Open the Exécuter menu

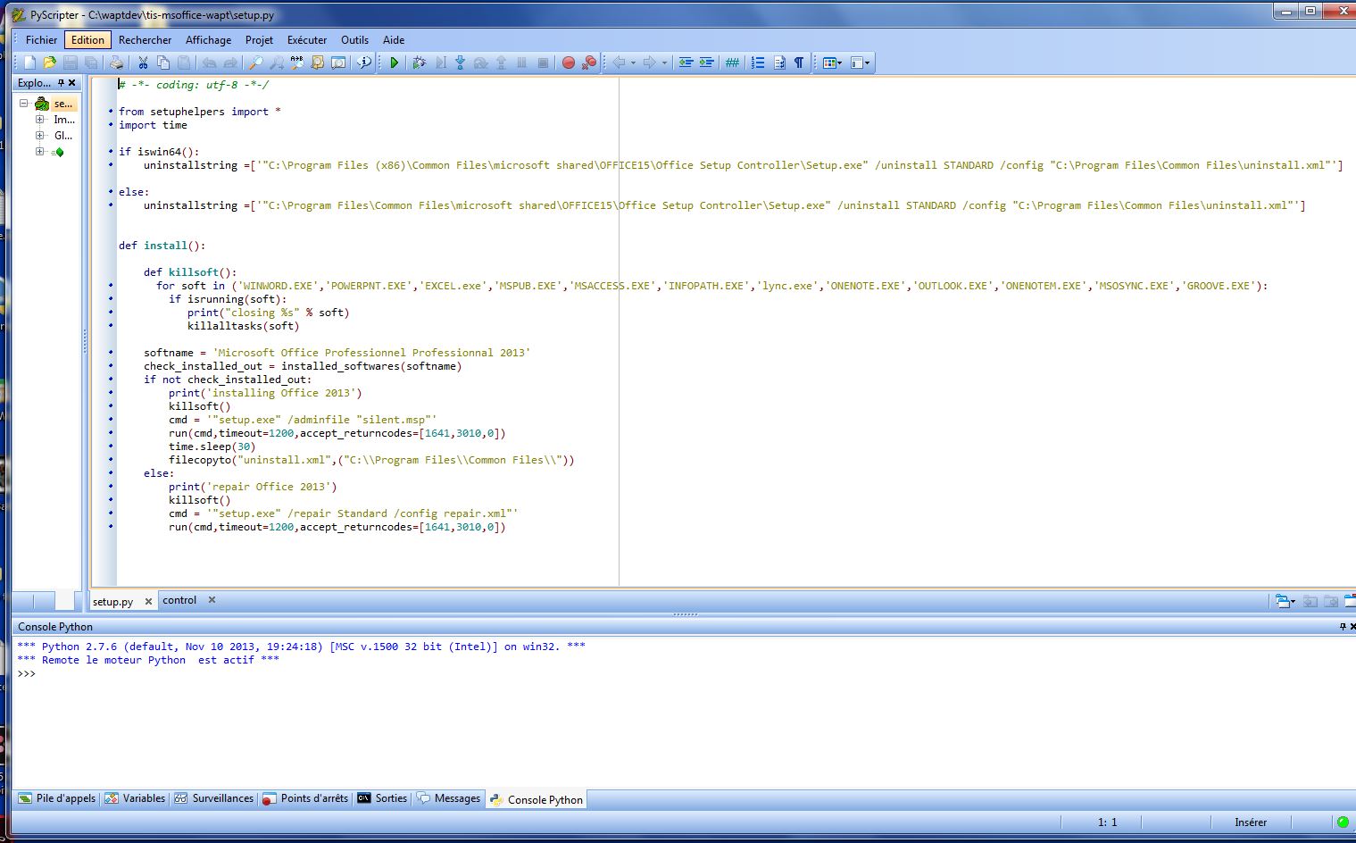click(307, 39)
